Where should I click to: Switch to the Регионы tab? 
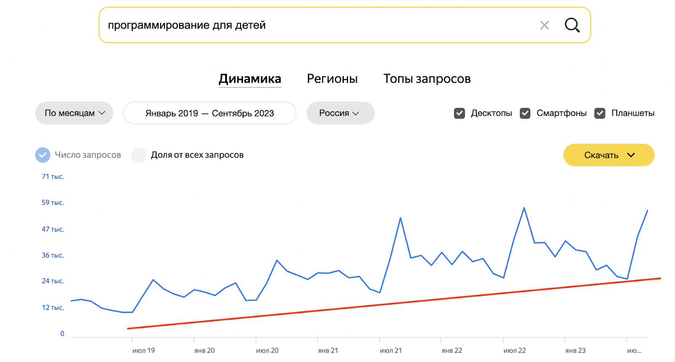(332, 79)
